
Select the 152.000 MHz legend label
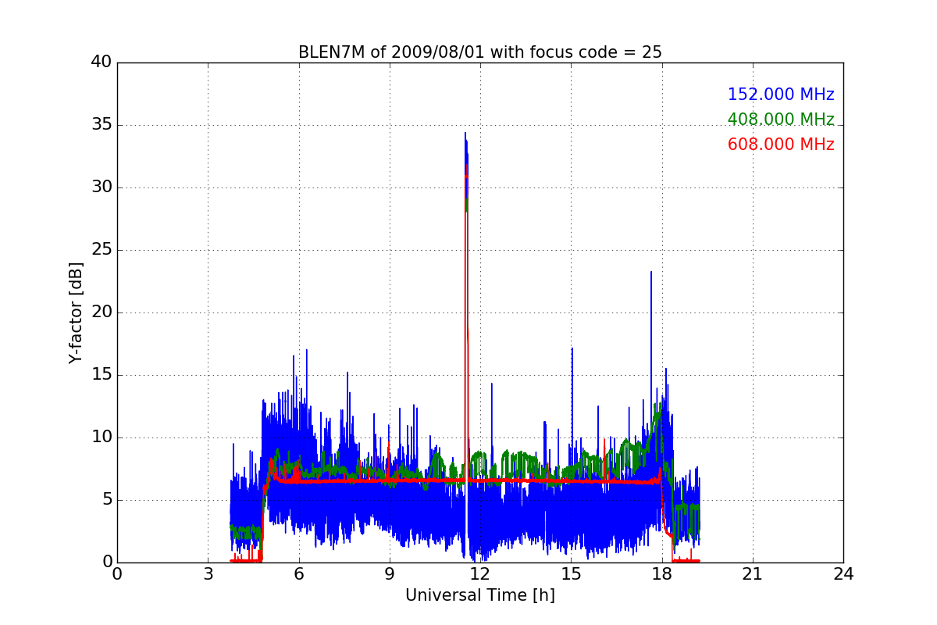(x=781, y=95)
